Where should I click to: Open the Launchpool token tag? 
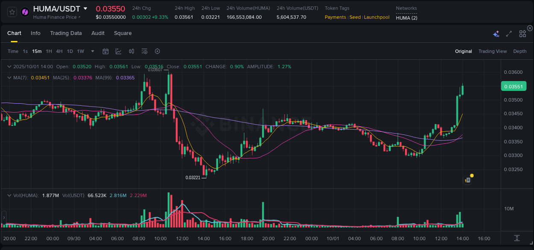click(376, 17)
